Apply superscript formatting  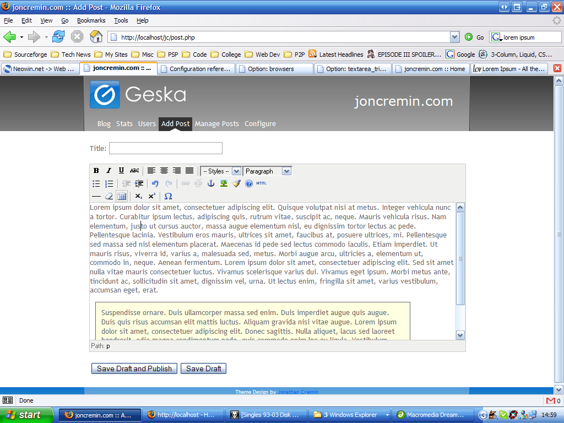(x=151, y=196)
